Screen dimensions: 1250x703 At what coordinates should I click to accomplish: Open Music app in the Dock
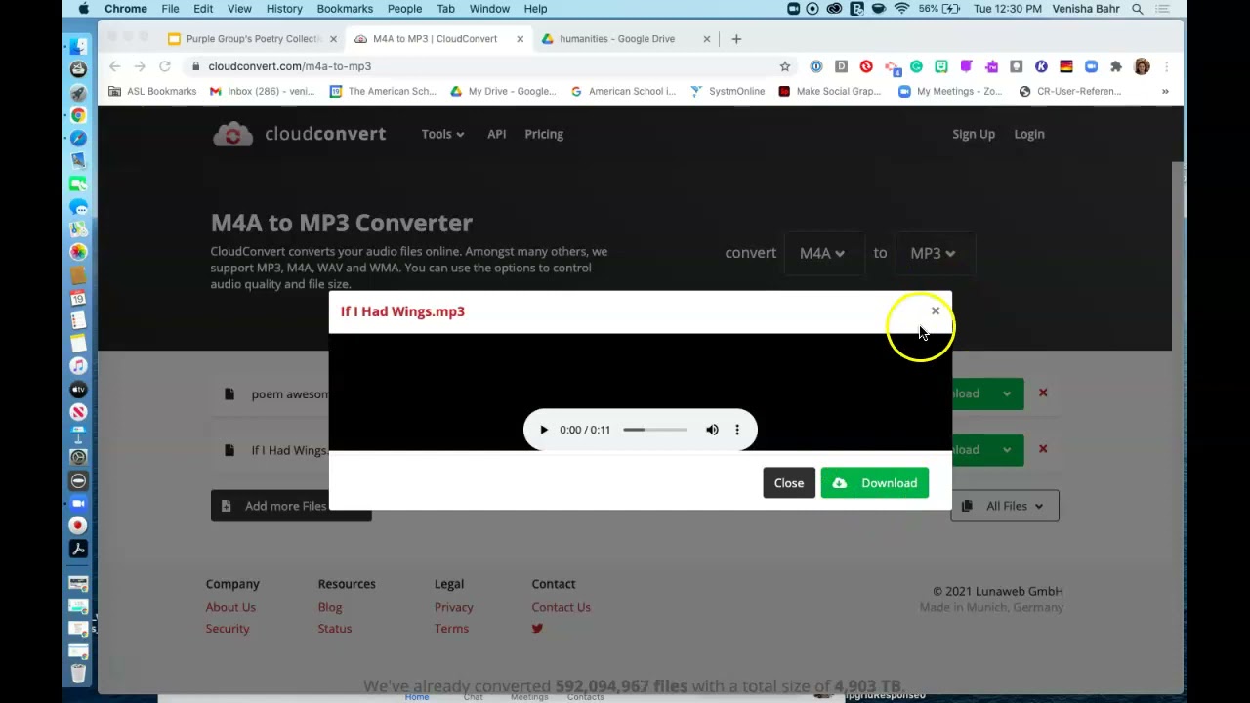tap(78, 365)
